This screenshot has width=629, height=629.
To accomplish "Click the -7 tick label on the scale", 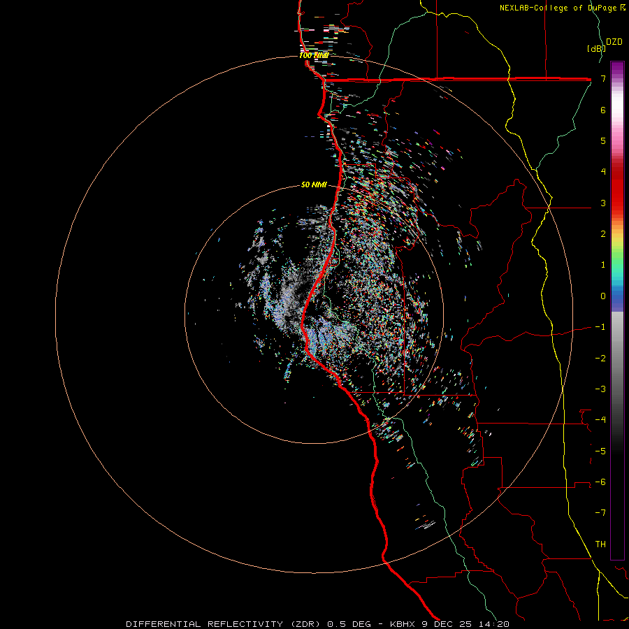I will click(600, 513).
